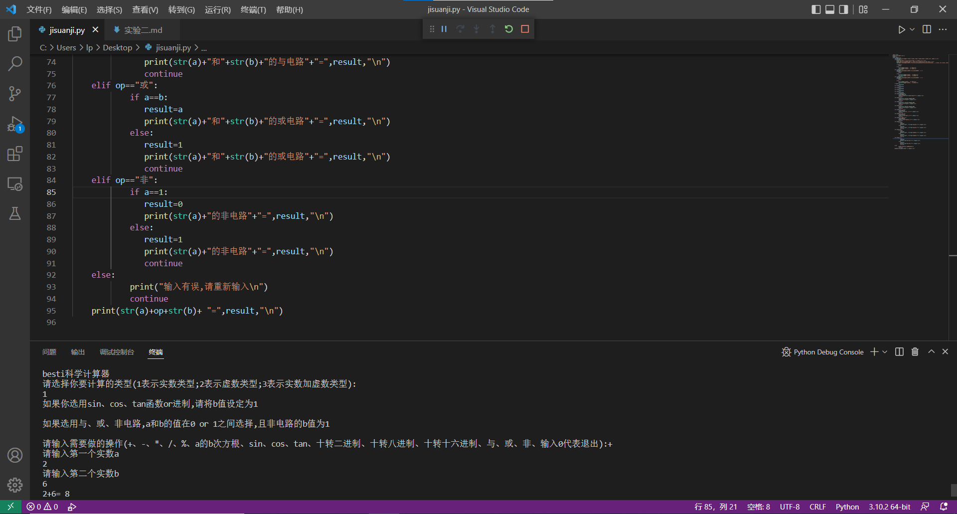Viewport: 957px width, 514px height.
Task: Click the Desktop breadcrumb segment
Action: pyautogui.click(x=118, y=47)
